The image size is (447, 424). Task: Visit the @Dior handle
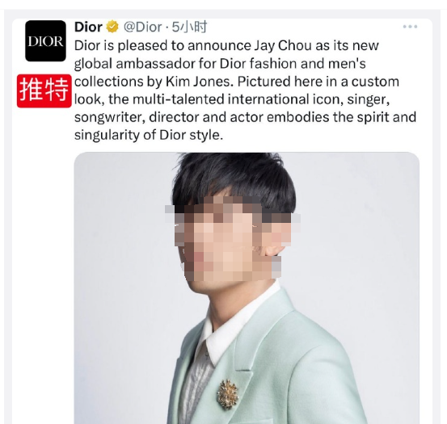(142, 27)
